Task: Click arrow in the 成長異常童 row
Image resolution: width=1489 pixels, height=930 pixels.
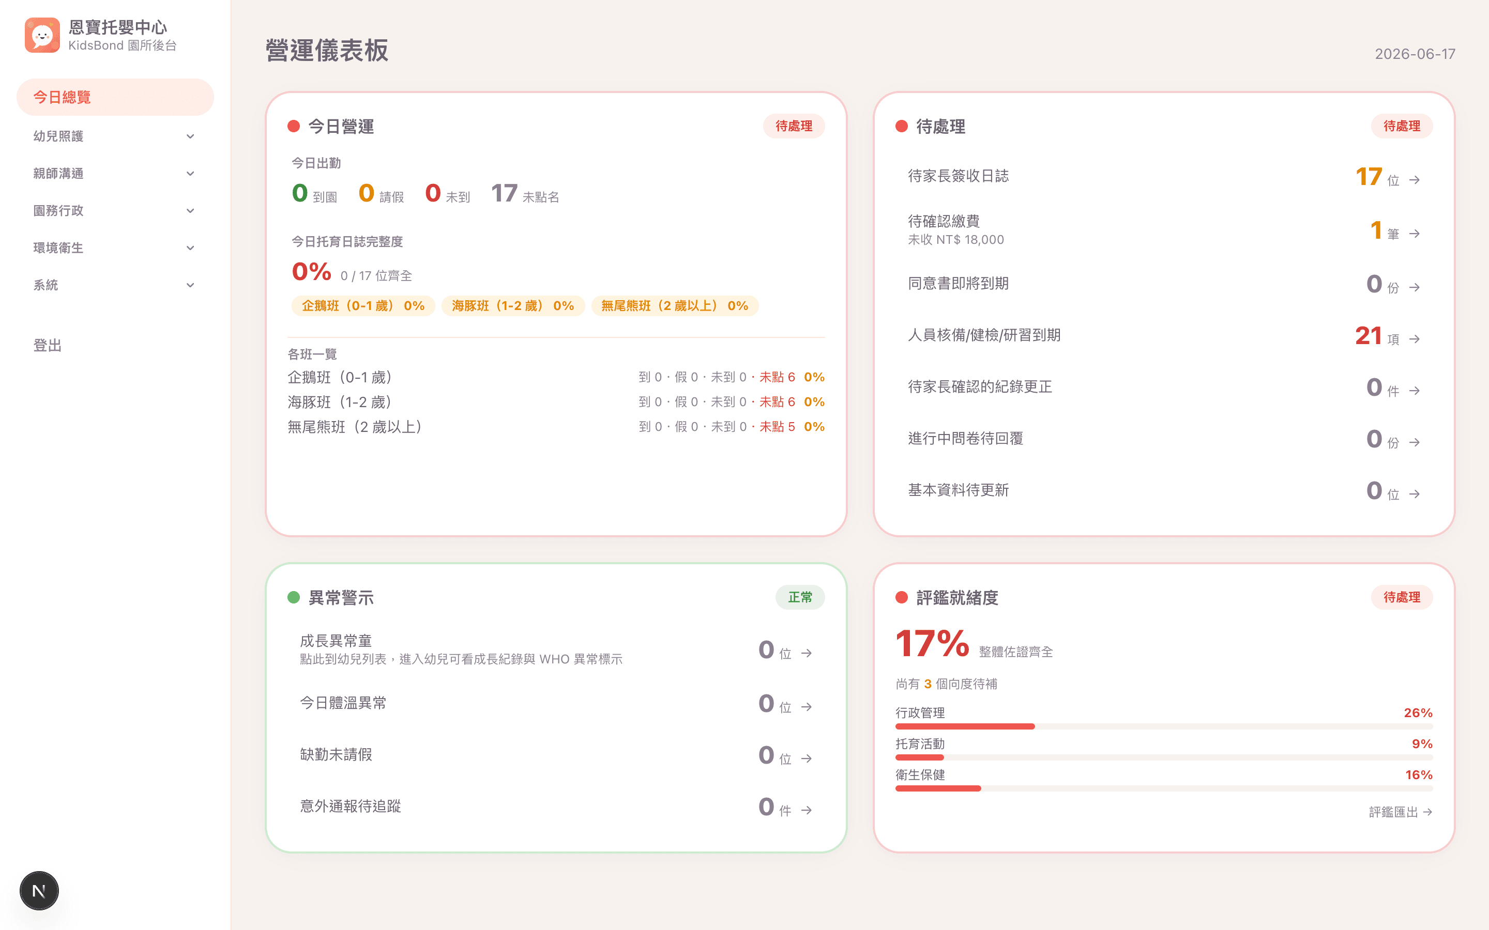Action: 807,653
